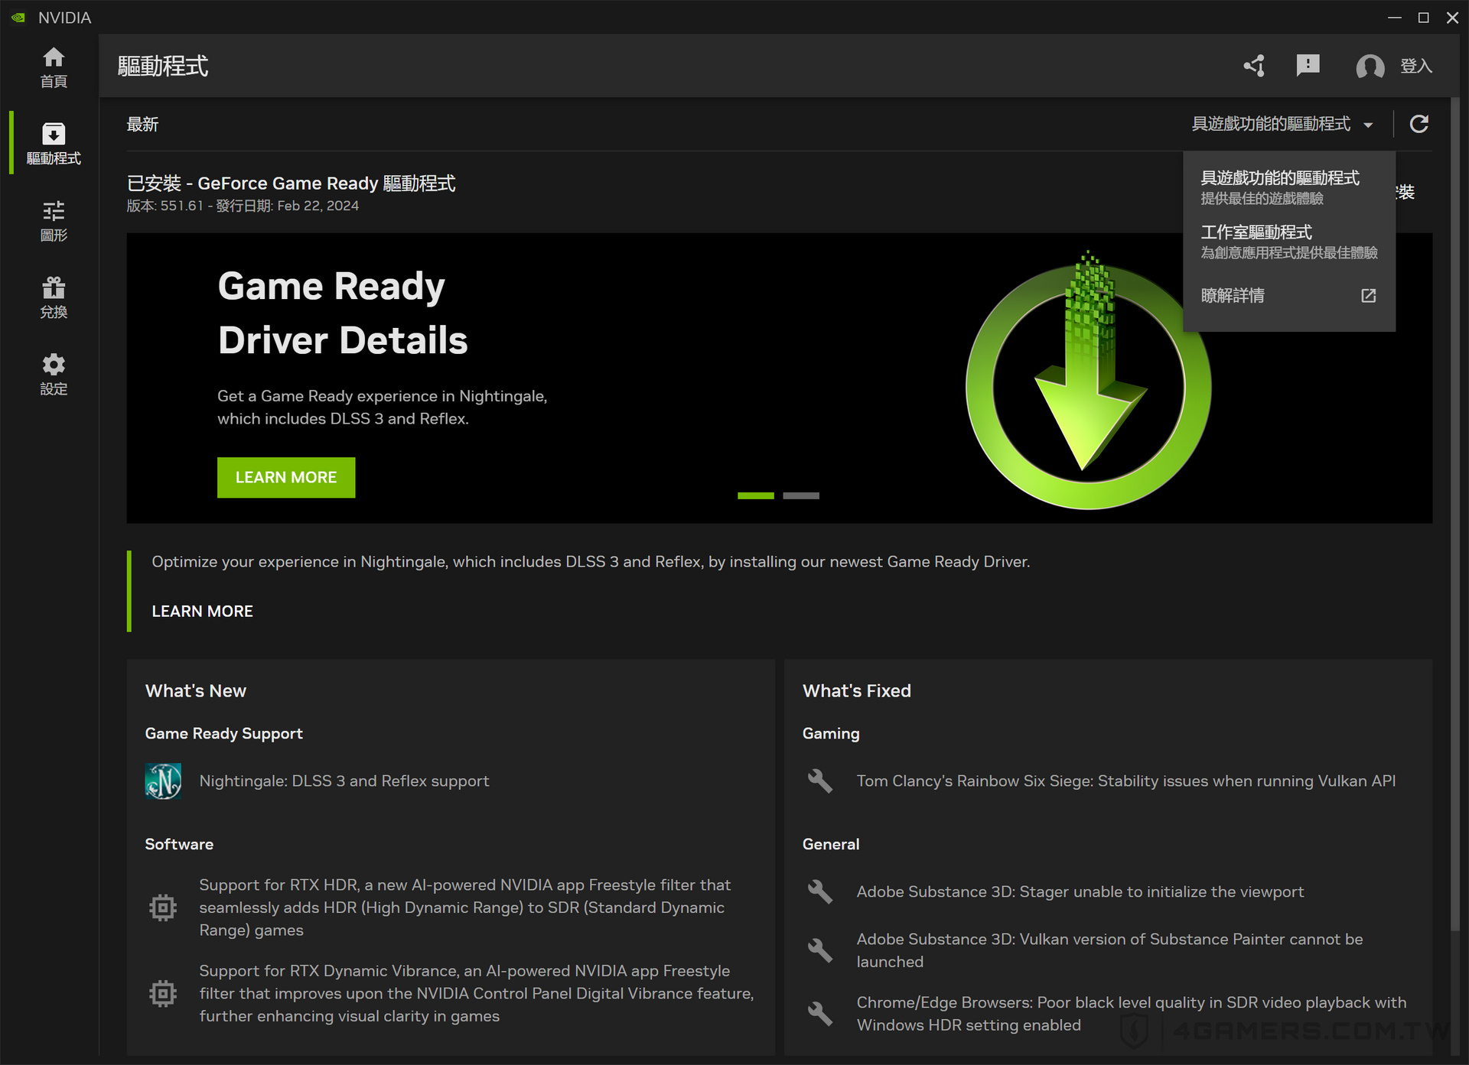Screen dimensions: 1469x1065
Task: Click the 'Software' subheading
Action: pyautogui.click(x=179, y=844)
